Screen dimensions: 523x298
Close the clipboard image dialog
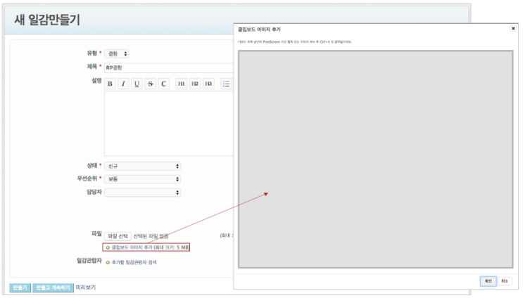[x=513, y=29]
